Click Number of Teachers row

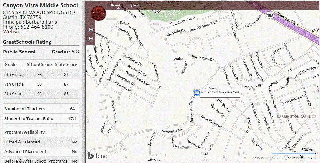pos(41,109)
